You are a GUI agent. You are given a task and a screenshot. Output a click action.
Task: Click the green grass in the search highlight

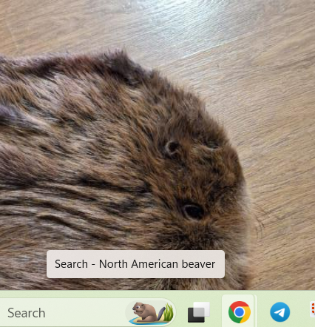(x=169, y=313)
